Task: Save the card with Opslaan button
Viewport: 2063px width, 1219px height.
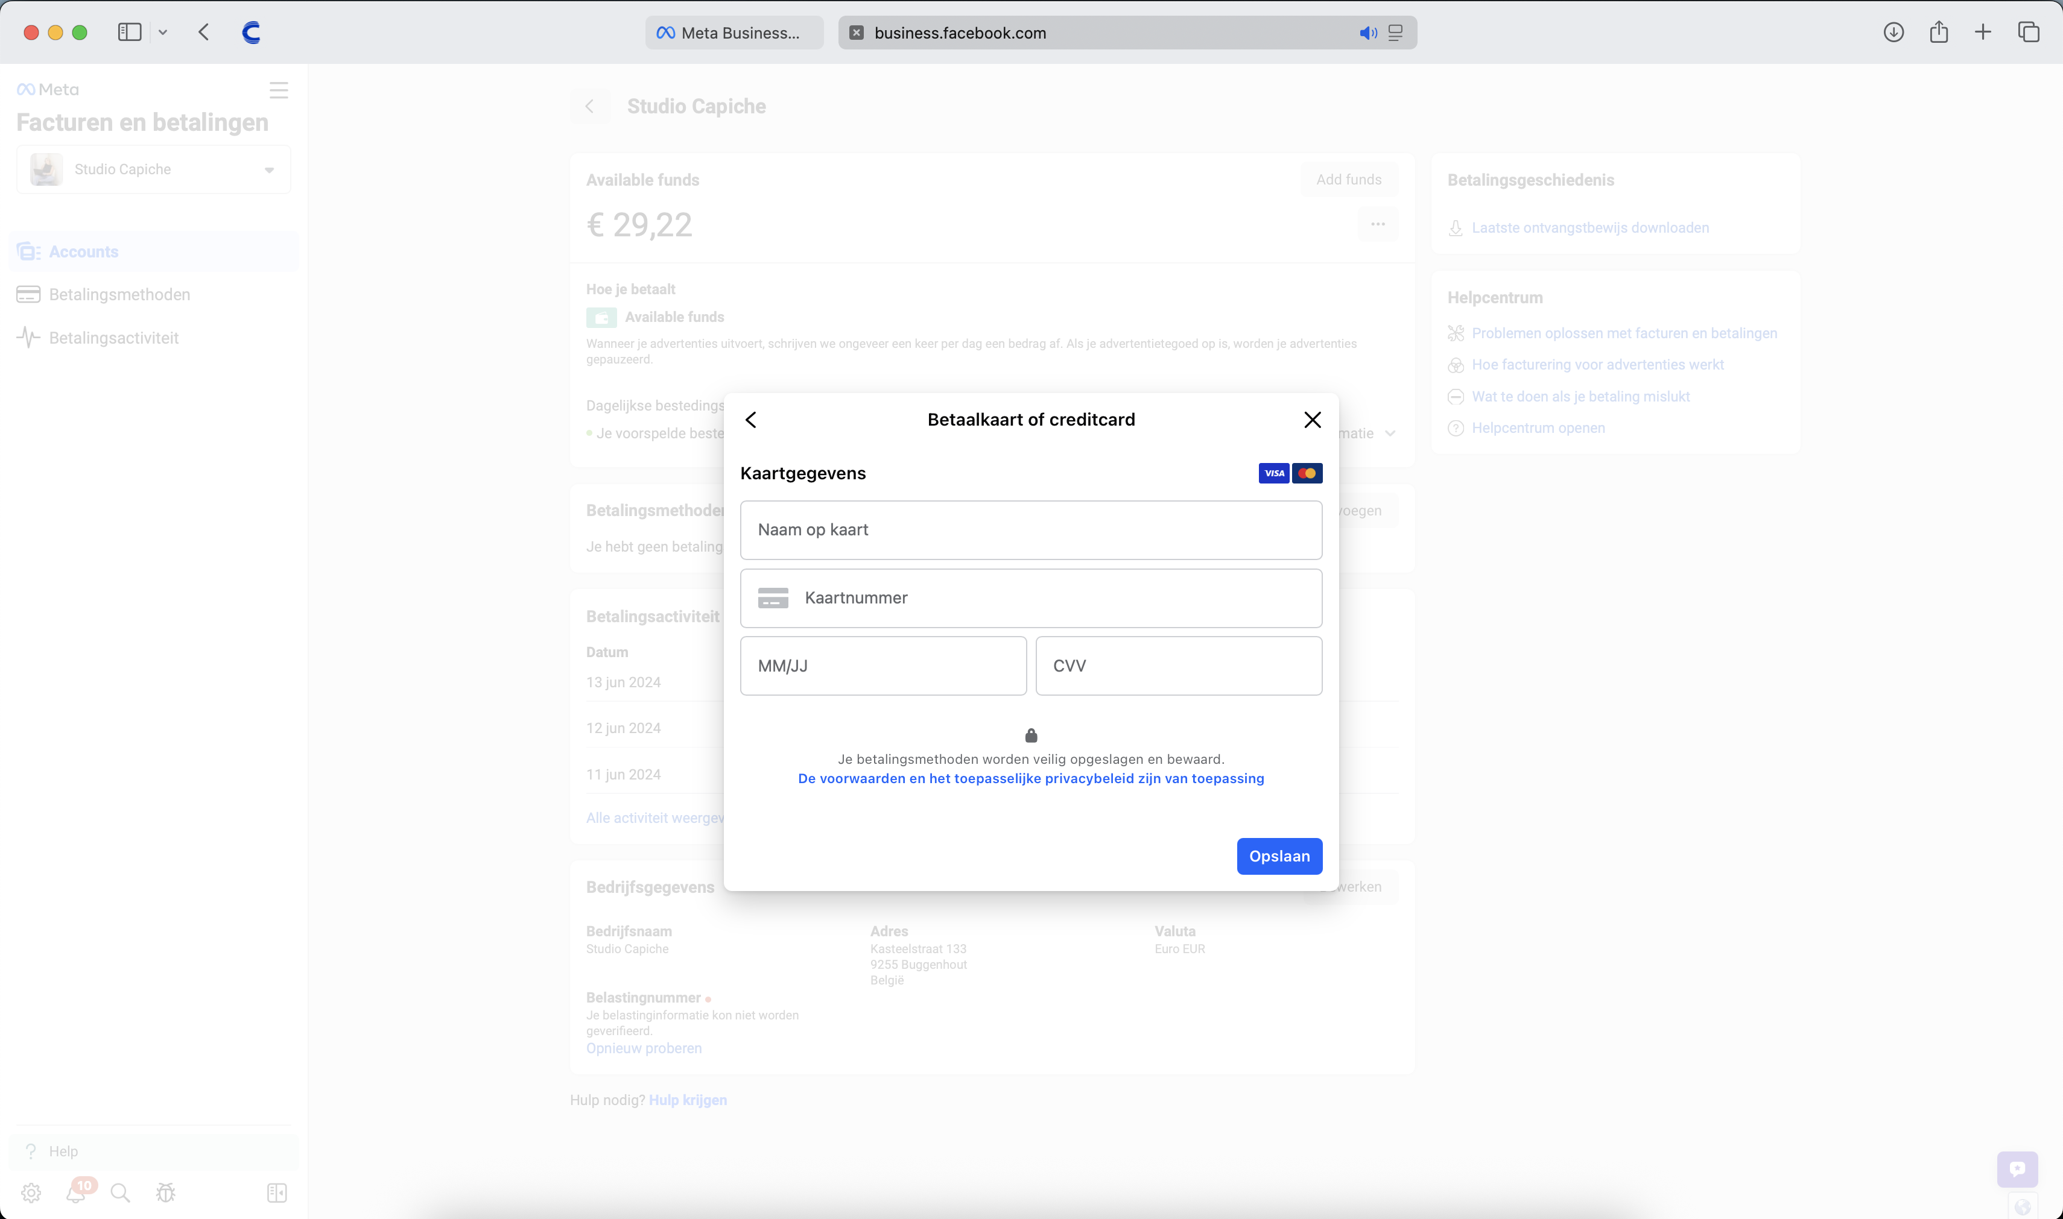Action: coord(1279,856)
